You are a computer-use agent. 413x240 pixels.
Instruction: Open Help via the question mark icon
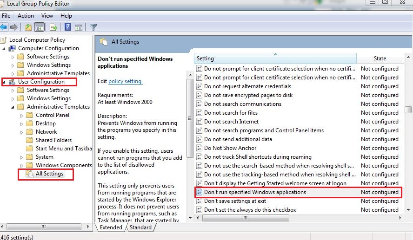coord(67,27)
